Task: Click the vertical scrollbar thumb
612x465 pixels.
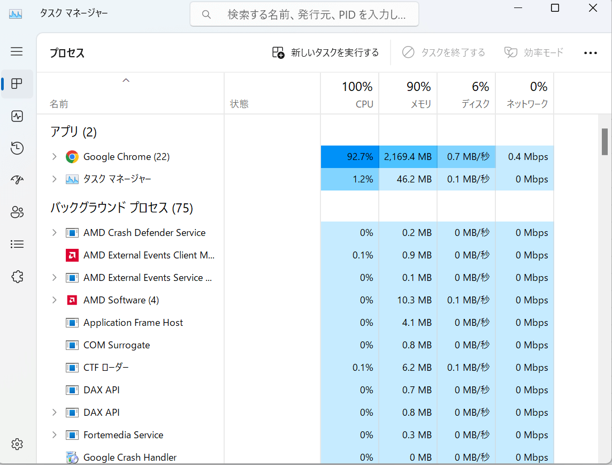Action: 605,142
